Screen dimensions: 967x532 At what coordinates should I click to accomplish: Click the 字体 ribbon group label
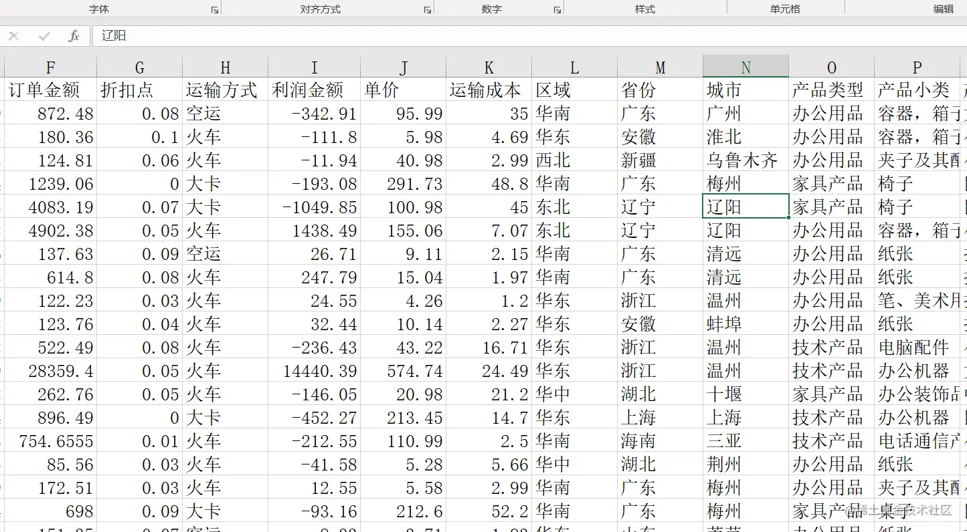(x=99, y=9)
